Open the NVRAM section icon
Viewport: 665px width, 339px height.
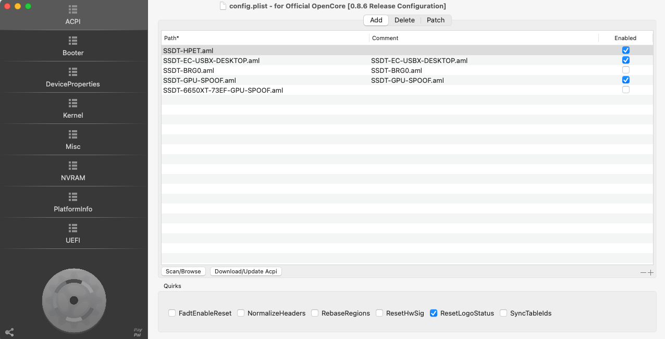(73, 166)
